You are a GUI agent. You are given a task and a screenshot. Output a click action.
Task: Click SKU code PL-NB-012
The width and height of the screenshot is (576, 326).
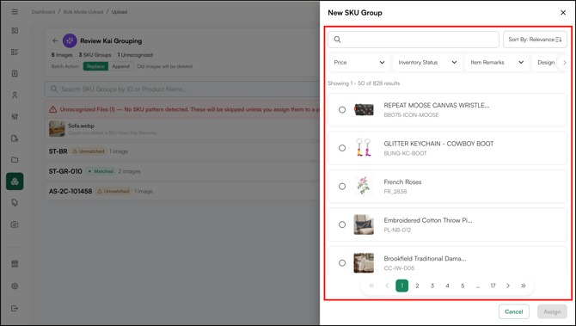tap(397, 230)
